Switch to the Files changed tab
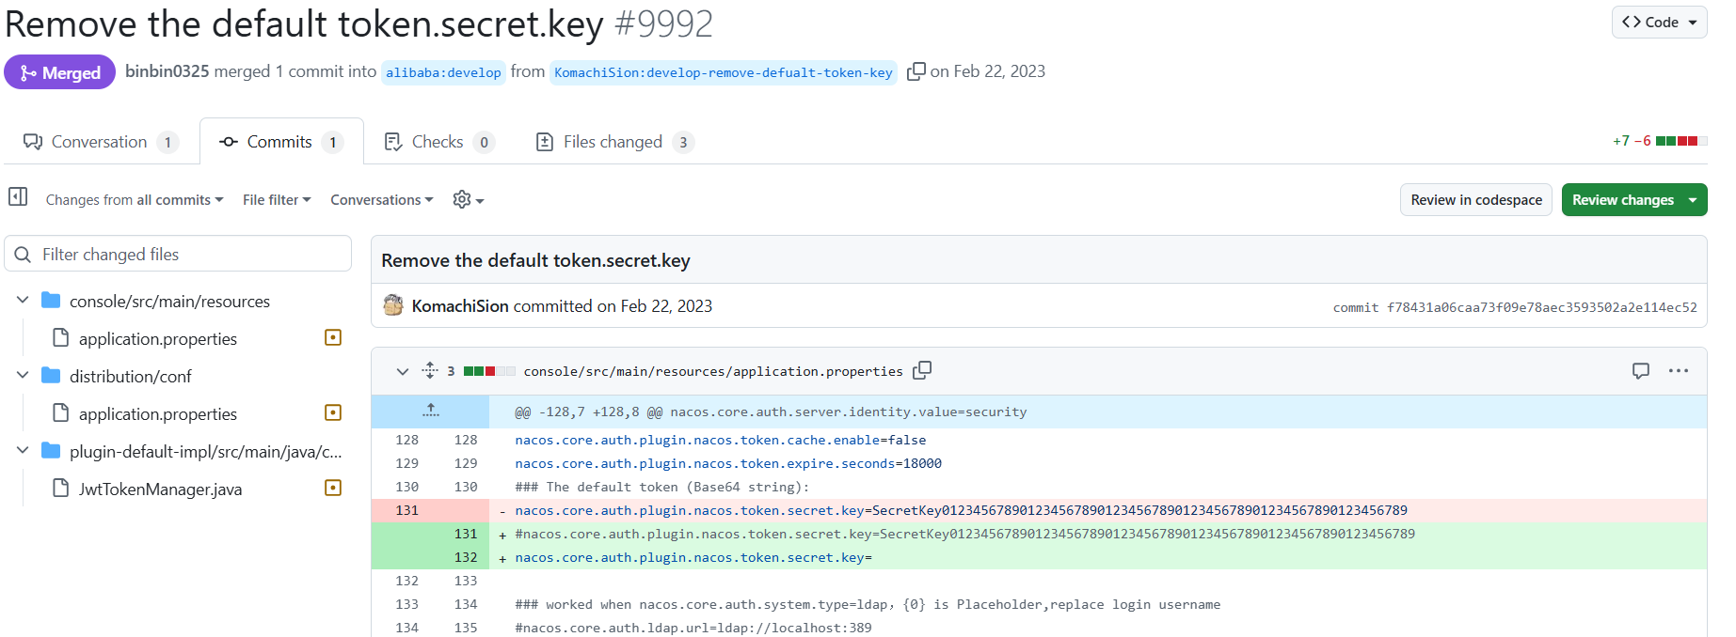1736x637 pixels. (x=613, y=142)
